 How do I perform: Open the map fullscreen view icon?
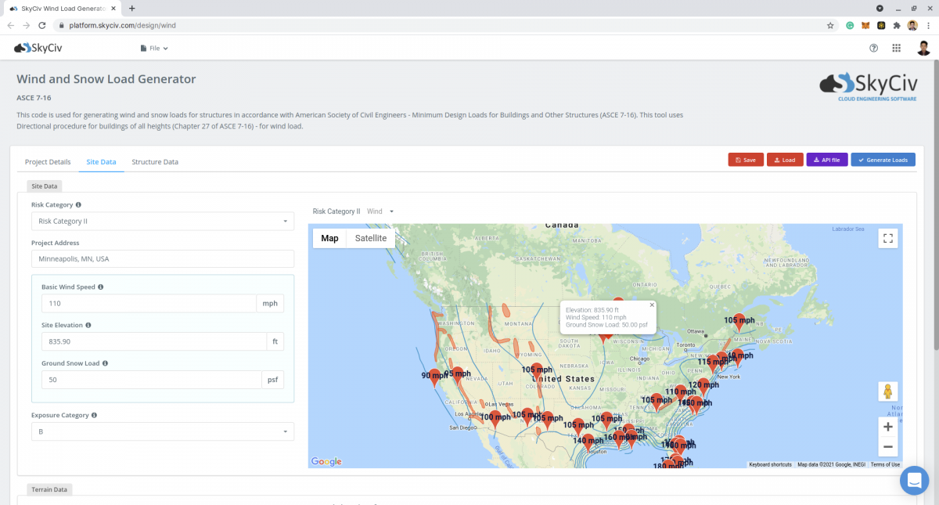coord(887,238)
